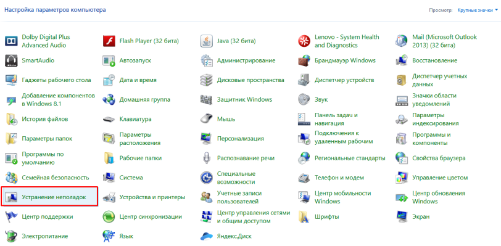
Task: Click the Шрифты icon
Action: [304, 217]
